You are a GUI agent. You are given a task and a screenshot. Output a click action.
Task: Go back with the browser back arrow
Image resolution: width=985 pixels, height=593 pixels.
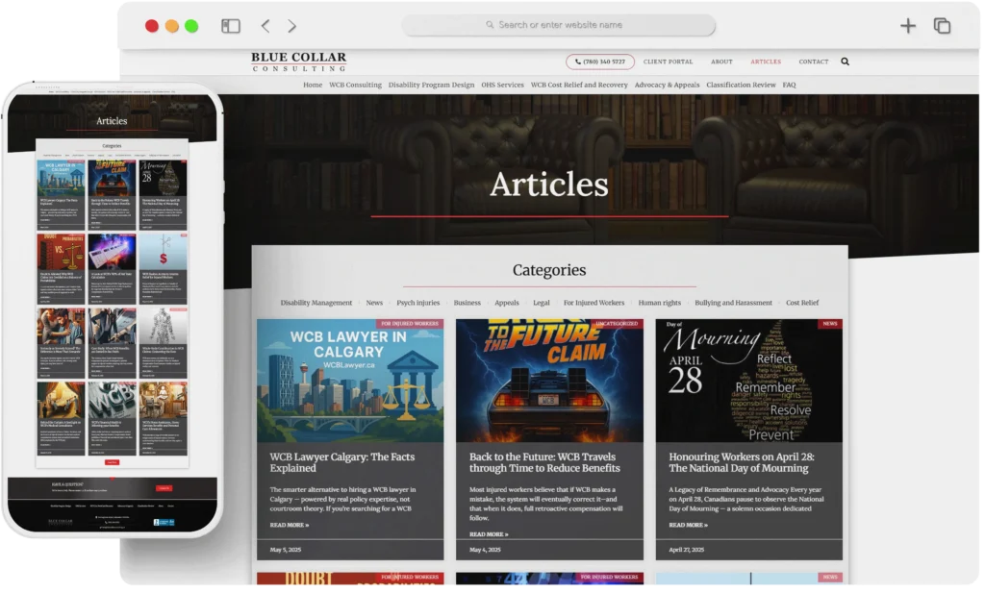[x=265, y=26]
